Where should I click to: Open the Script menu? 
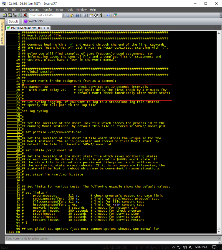click(59, 10)
